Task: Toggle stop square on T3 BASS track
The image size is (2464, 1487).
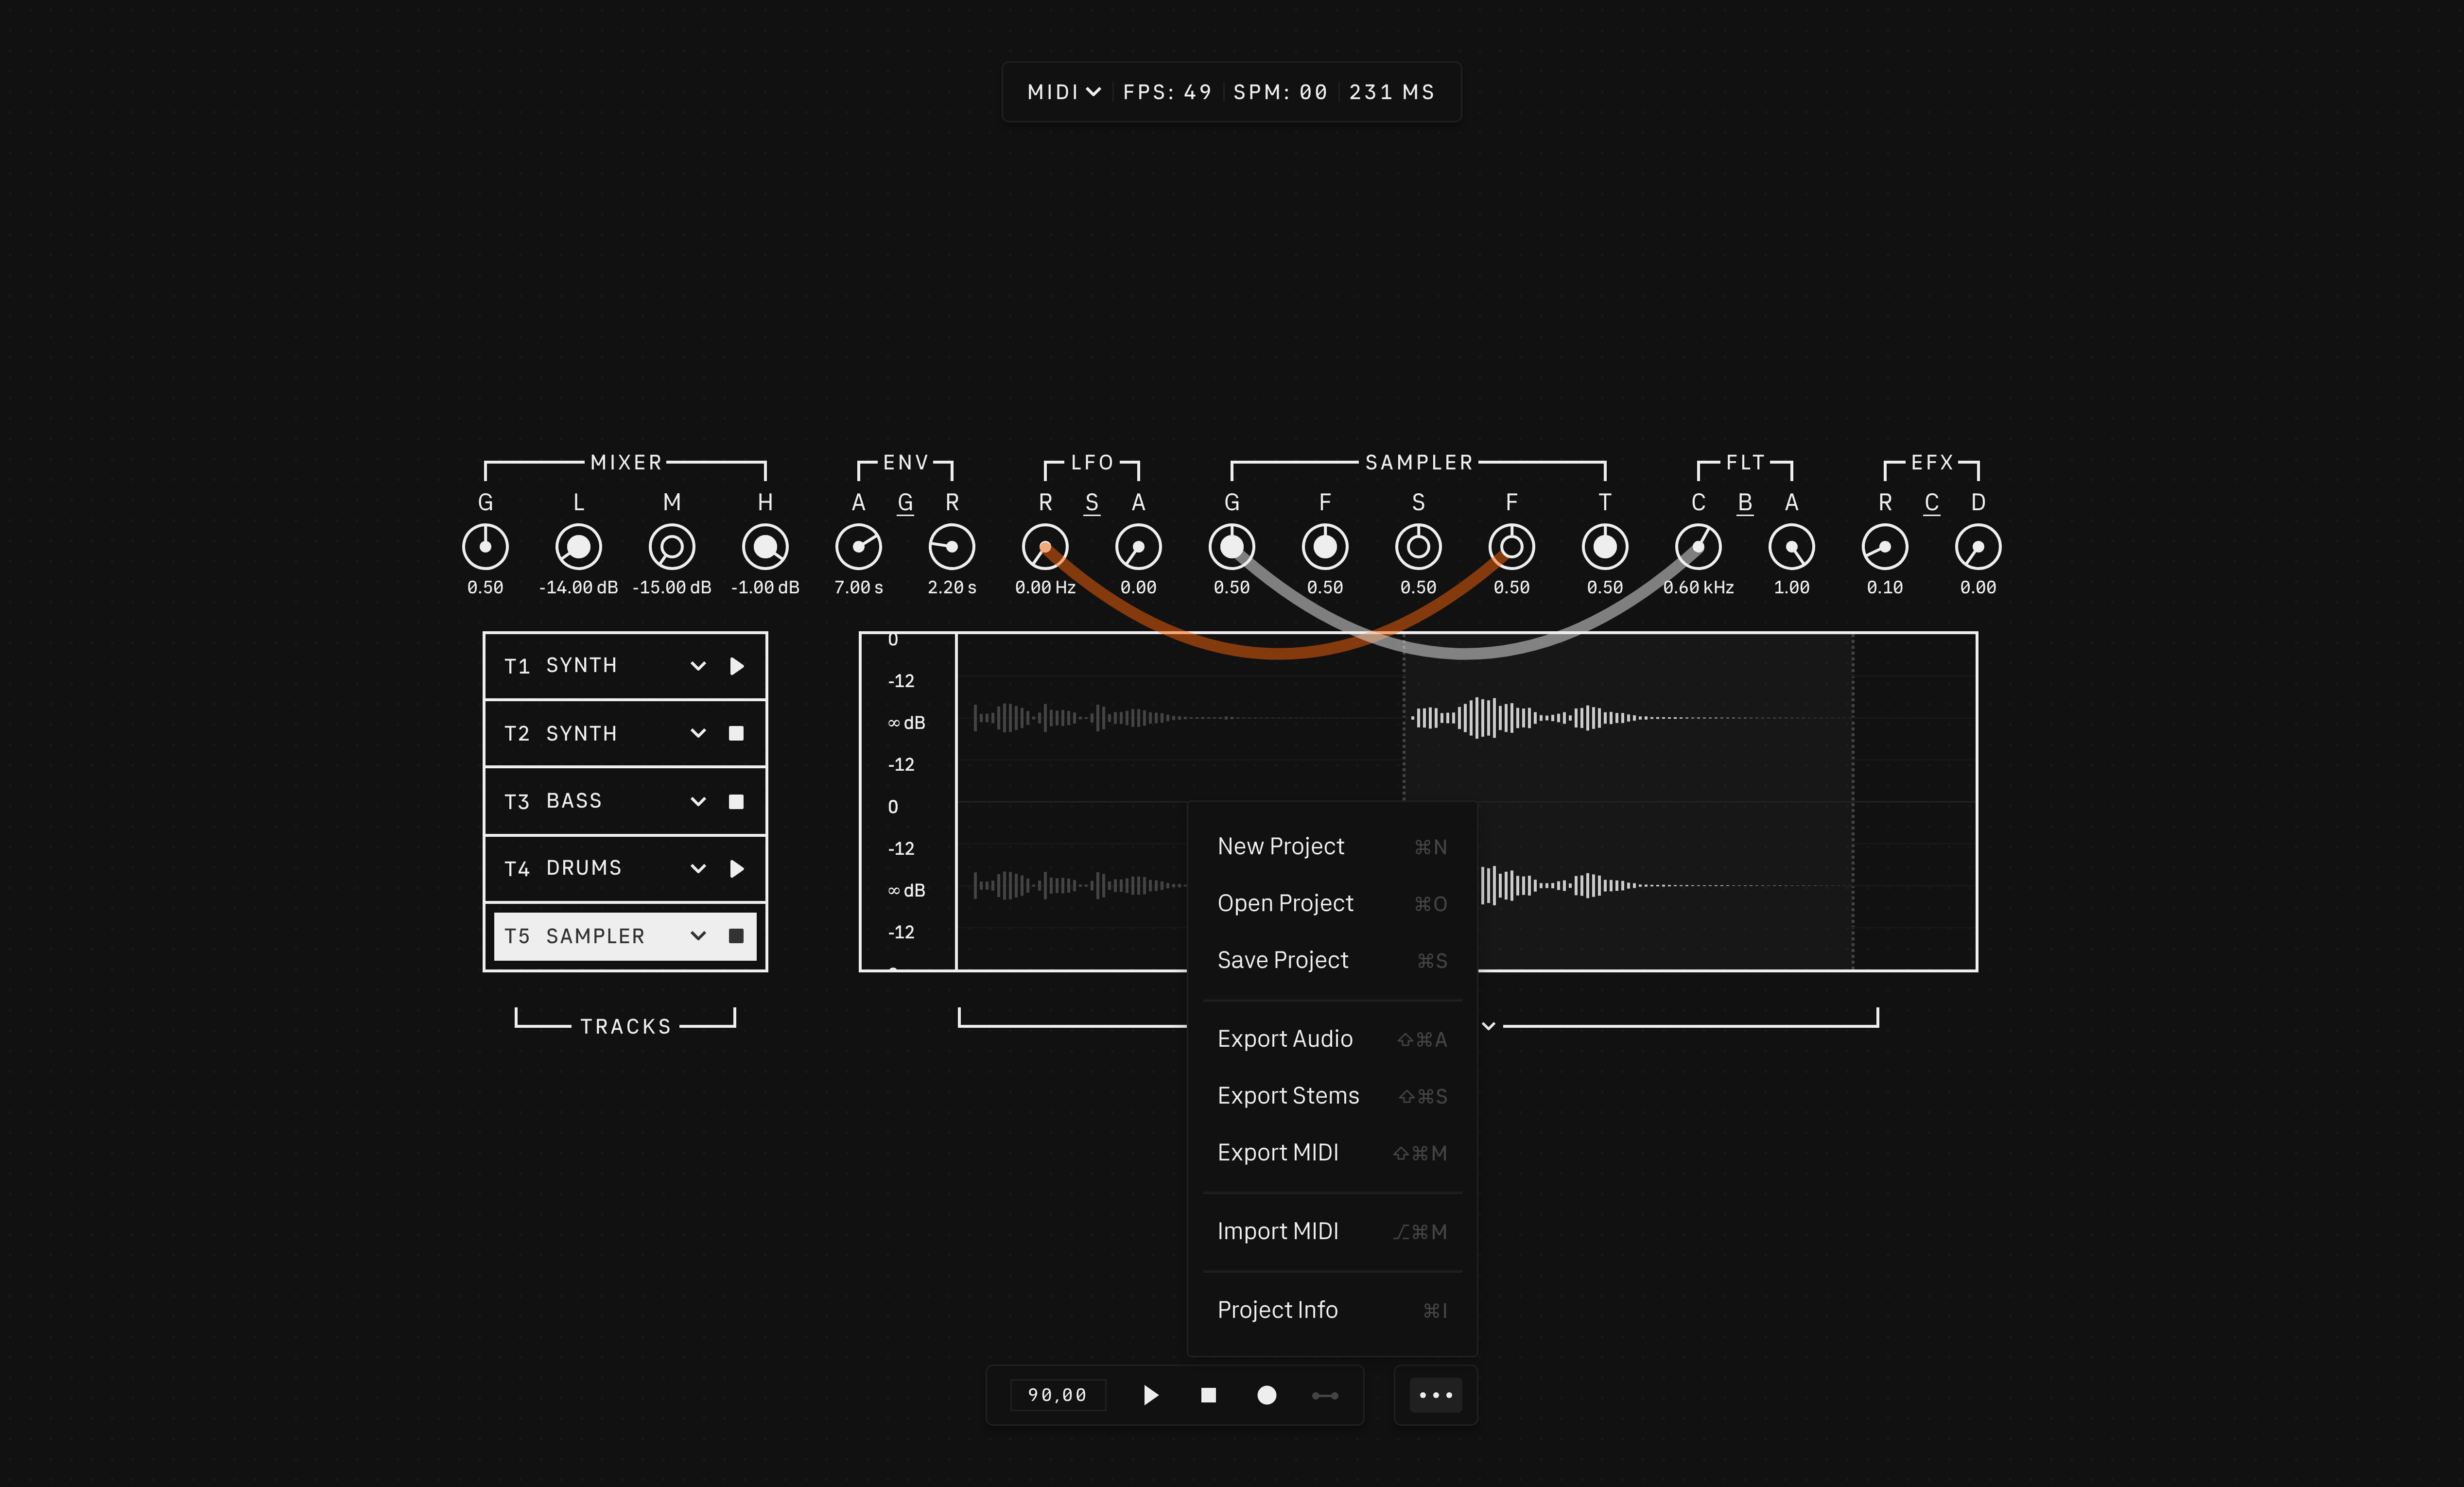Action: [x=737, y=801]
